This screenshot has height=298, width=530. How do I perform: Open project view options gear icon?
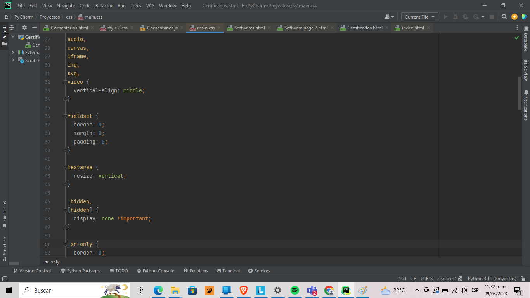24,28
